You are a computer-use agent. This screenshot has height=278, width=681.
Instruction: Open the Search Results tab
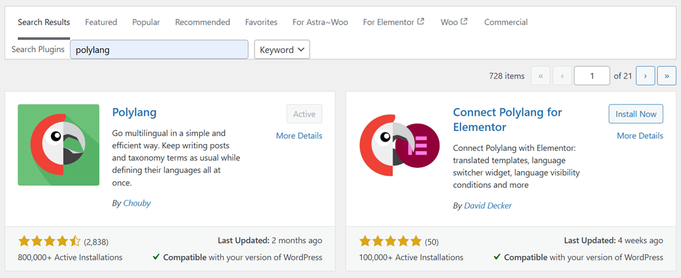(44, 22)
